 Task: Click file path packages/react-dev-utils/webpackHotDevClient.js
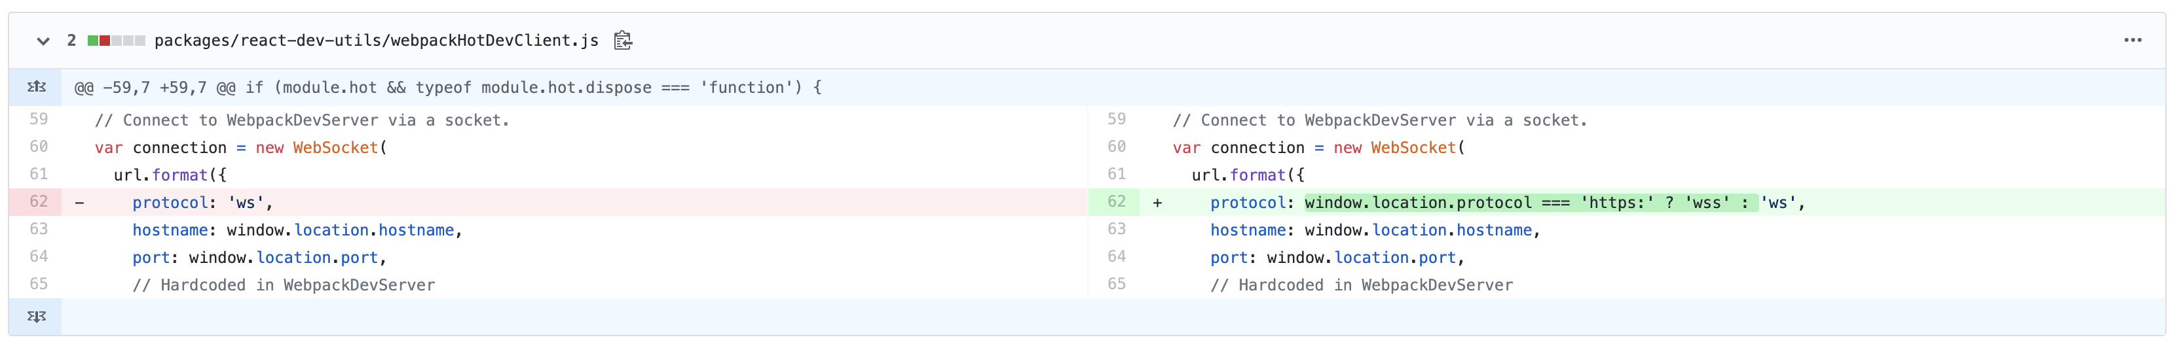tap(376, 41)
